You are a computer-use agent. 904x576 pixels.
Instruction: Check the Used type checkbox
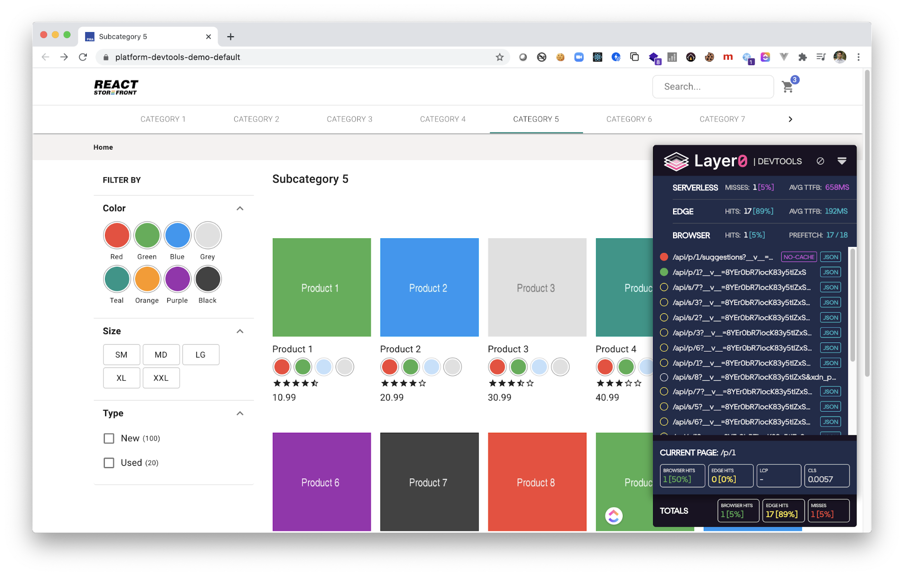pyautogui.click(x=109, y=463)
